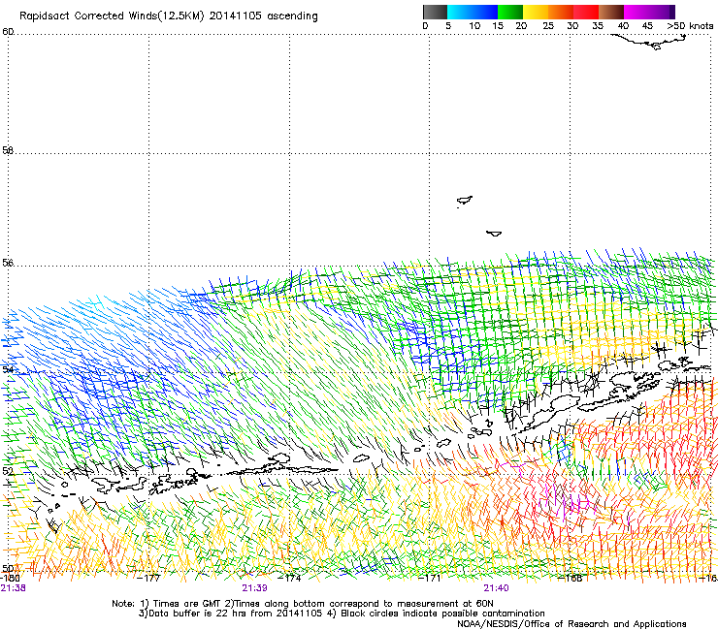Click the latitude label "56"
Viewport: 718px width, 630px height.
point(8,263)
